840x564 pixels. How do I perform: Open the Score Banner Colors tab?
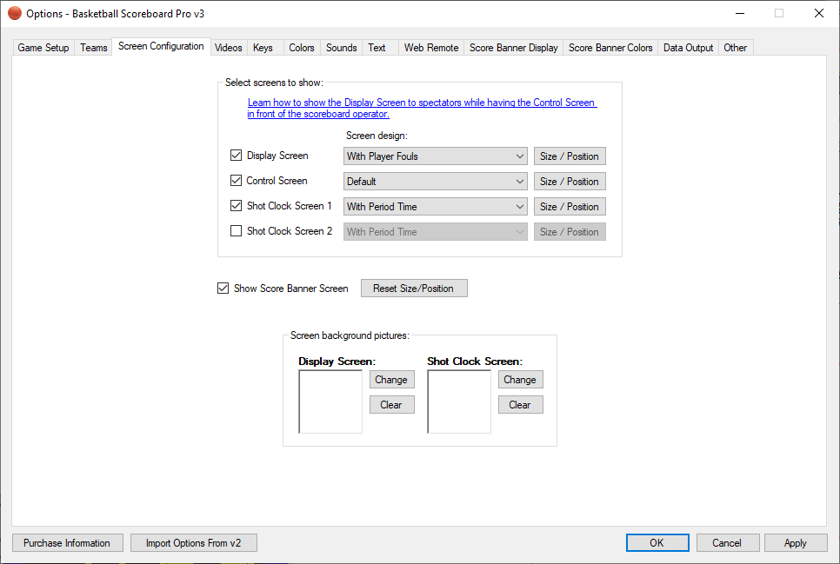click(610, 48)
